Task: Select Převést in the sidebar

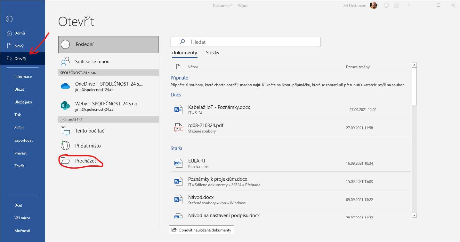Action: [x=22, y=153]
